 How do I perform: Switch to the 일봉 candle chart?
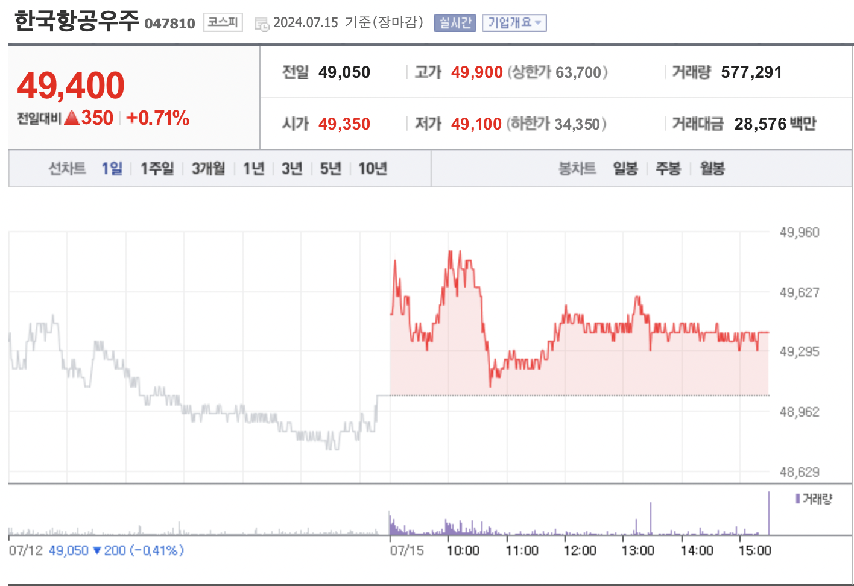(x=625, y=168)
